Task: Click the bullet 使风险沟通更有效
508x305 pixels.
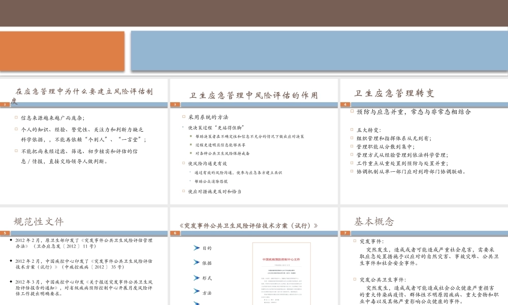Action: pos(207,164)
